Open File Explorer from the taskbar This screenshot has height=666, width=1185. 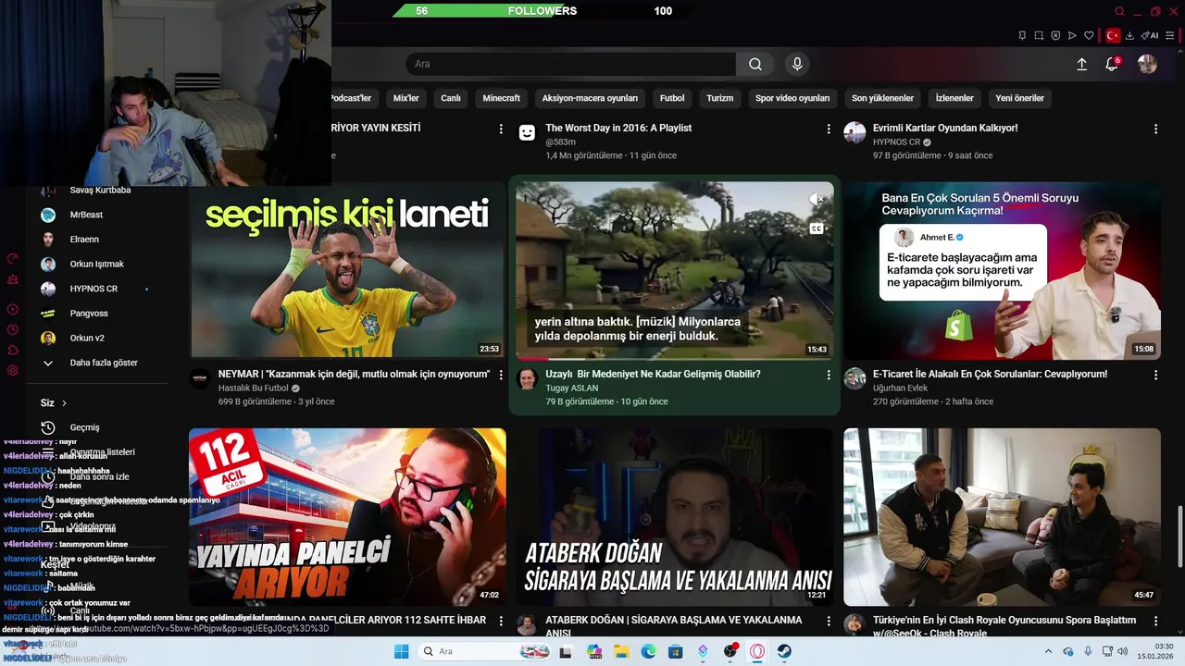(x=622, y=651)
